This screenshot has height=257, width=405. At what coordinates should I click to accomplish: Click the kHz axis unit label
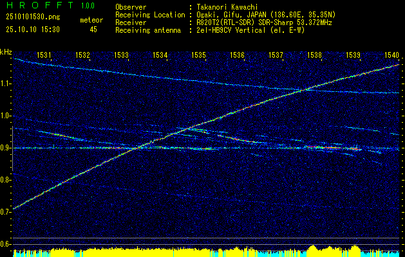point(6,52)
